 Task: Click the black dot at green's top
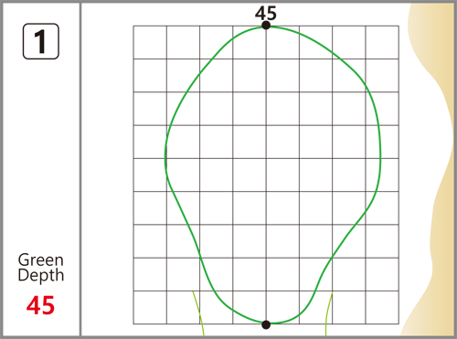click(x=266, y=26)
